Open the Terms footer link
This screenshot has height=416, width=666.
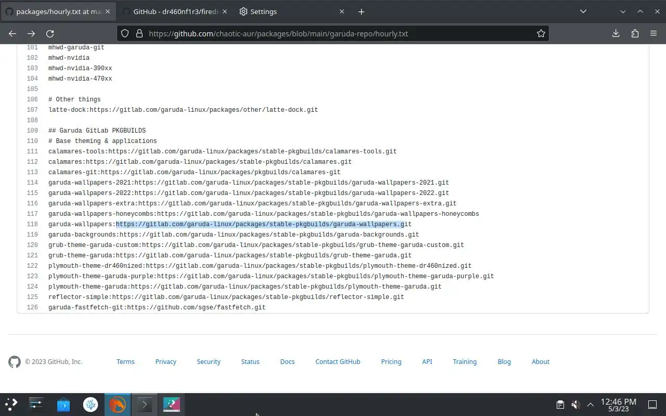click(x=125, y=361)
